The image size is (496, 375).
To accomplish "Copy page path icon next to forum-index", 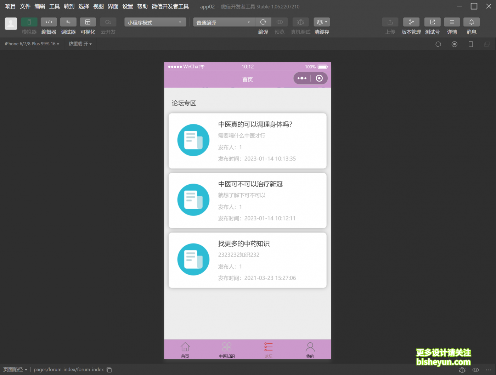I will click(x=109, y=370).
